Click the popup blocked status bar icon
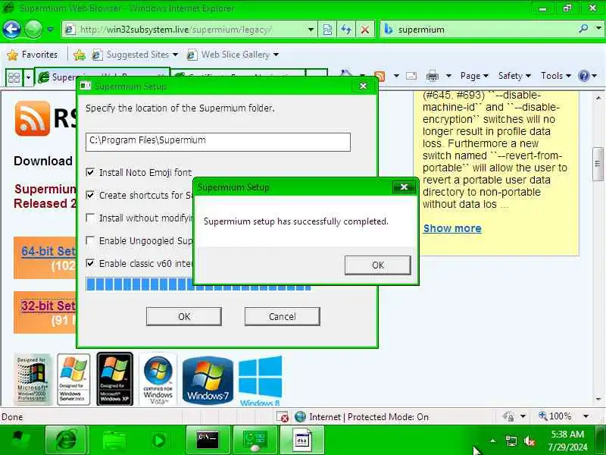The width and height of the screenshot is (606, 455). pos(283,416)
